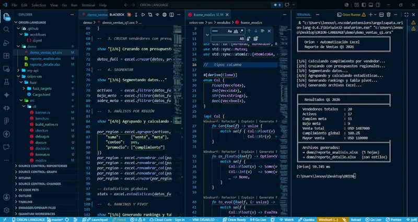Viewport: 418px width, 222px height.
Task: Open the File menu
Action: pos(15,5)
